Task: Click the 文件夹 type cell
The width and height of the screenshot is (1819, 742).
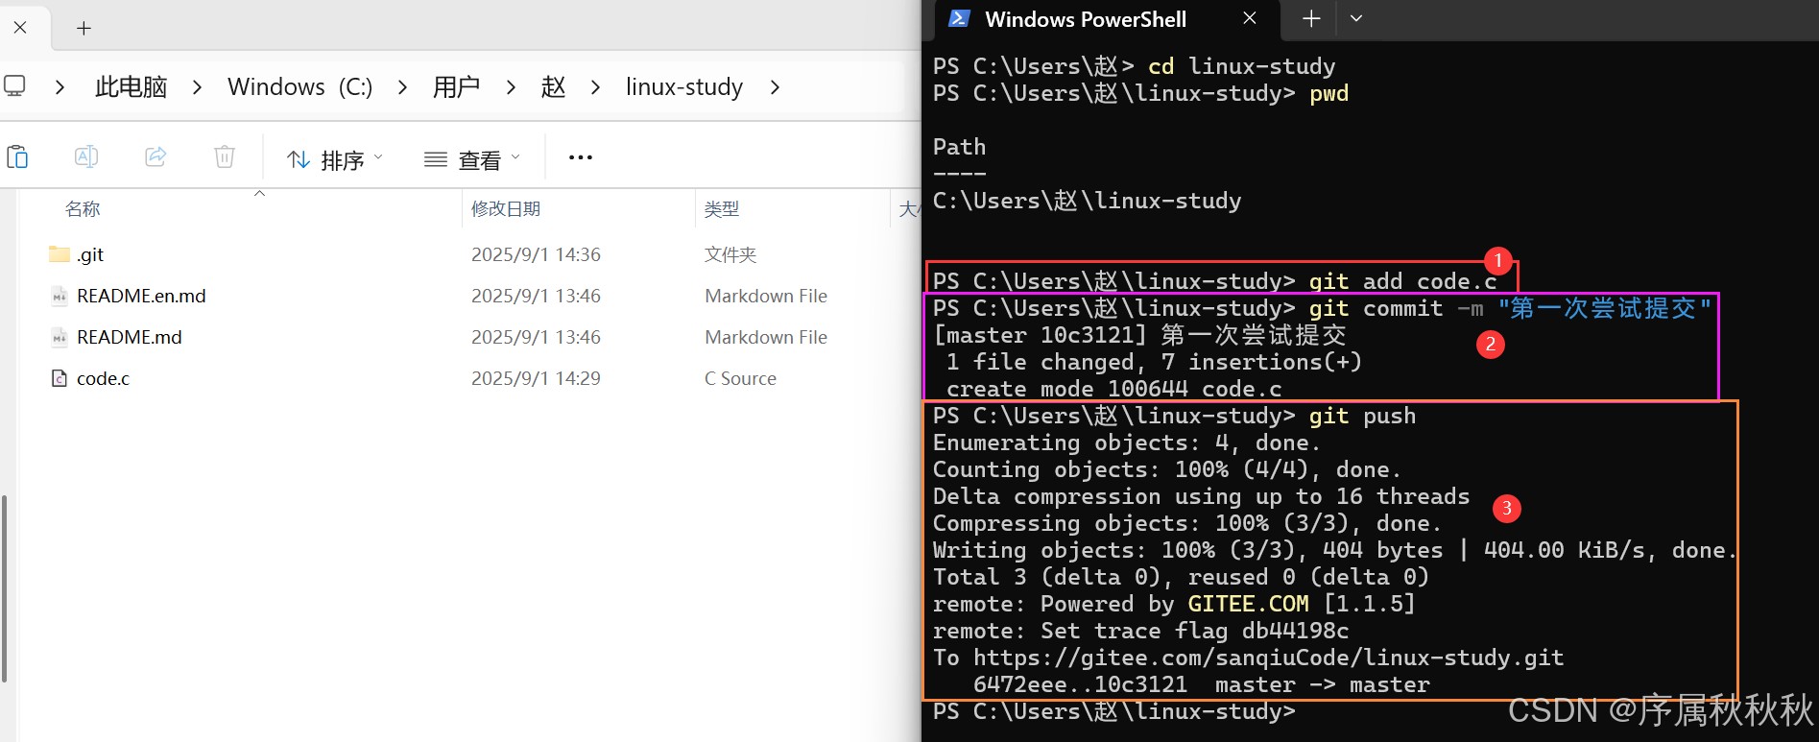Action: [730, 254]
